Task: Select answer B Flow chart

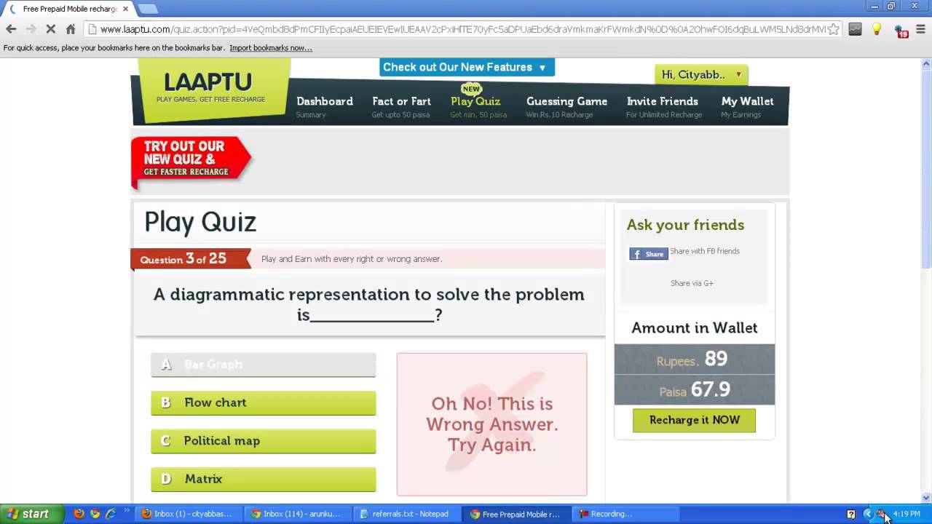Action: pos(264,402)
